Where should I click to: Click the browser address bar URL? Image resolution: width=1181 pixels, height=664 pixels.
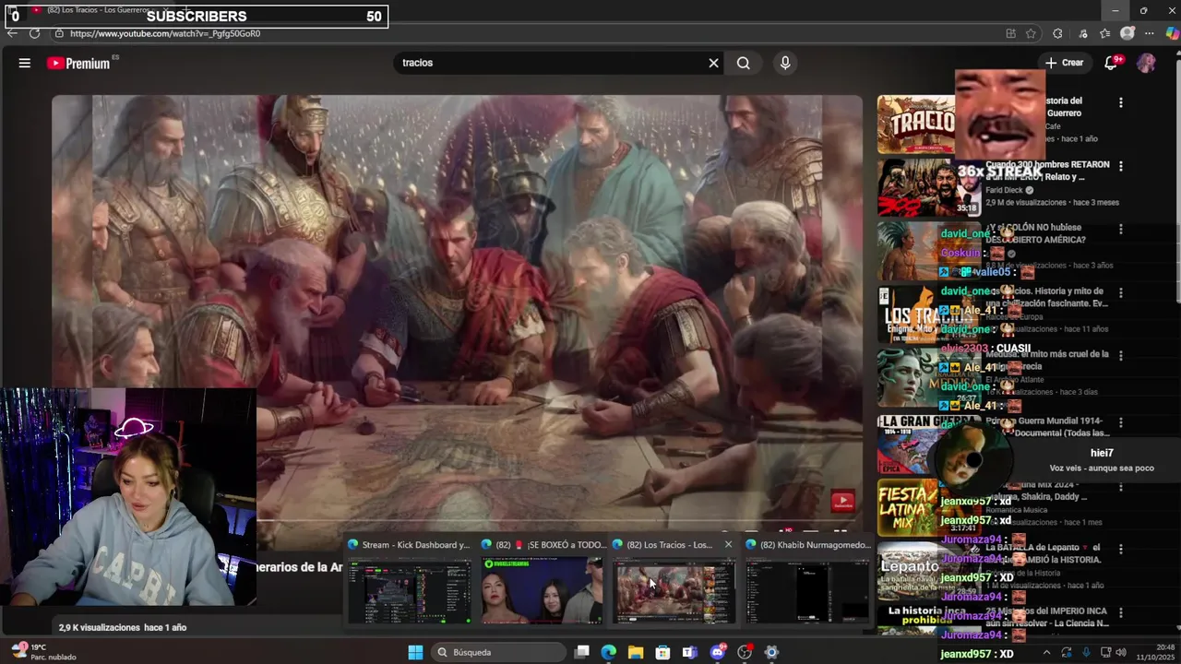[x=165, y=33]
